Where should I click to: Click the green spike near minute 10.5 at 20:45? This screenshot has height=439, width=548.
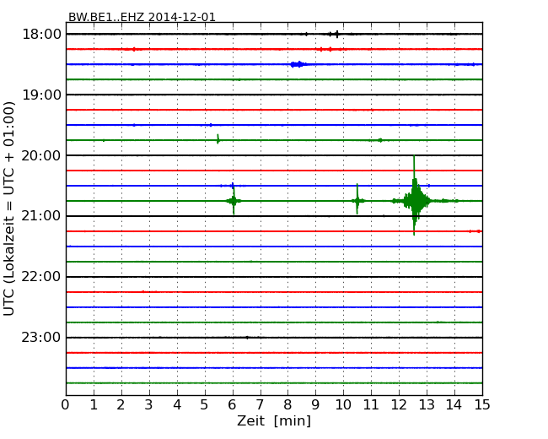point(357,200)
